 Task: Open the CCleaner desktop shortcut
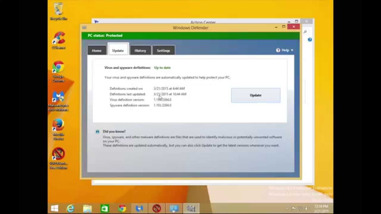click(x=59, y=41)
